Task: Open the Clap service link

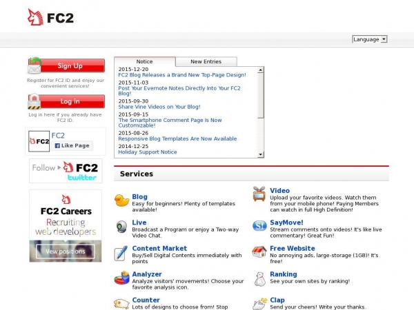Action: pos(277,300)
